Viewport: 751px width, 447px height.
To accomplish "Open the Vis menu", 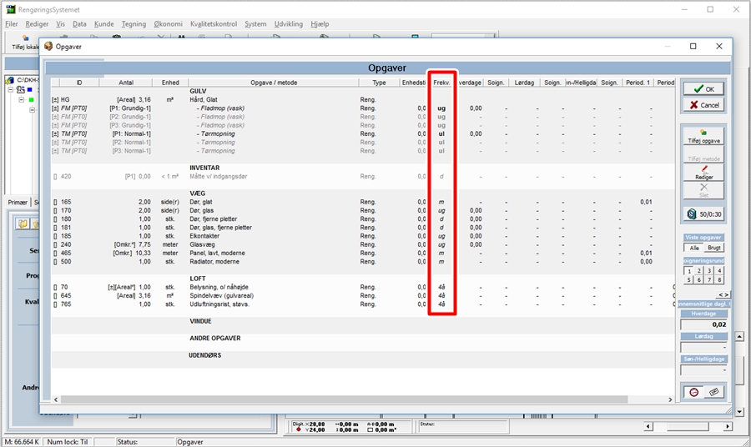I will 60,24.
